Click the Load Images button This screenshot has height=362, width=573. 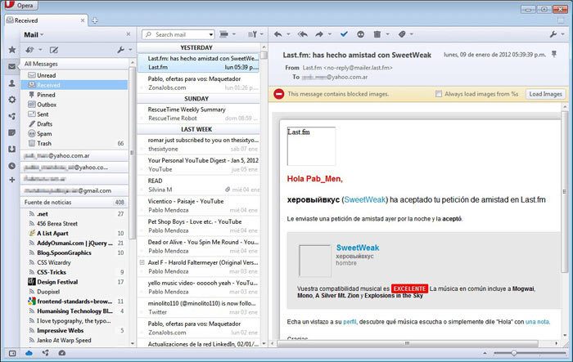coord(546,94)
